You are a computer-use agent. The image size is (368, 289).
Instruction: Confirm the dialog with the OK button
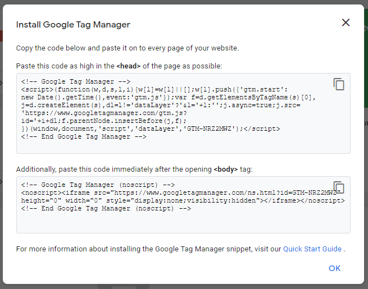point(334,268)
